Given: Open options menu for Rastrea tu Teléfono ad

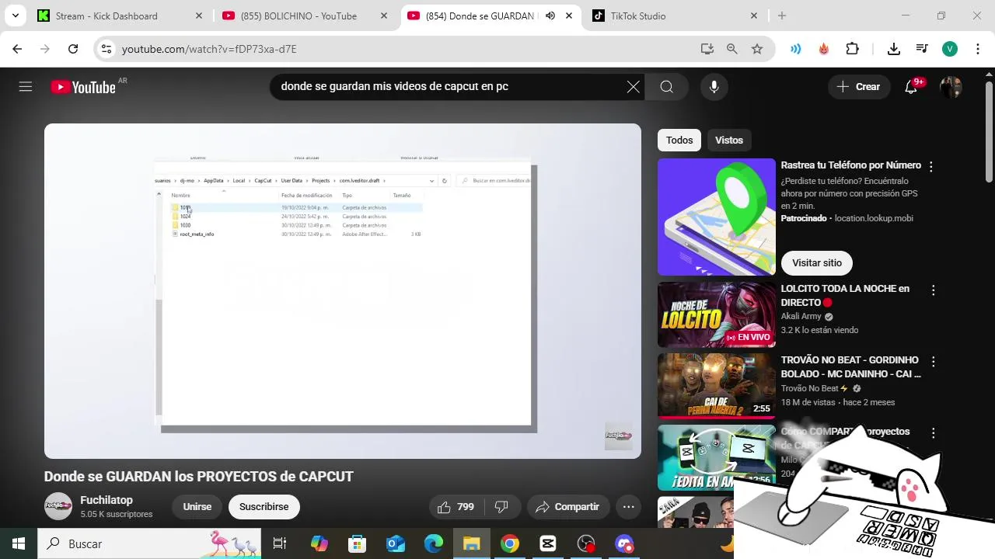Looking at the screenshot, I should click(x=930, y=166).
